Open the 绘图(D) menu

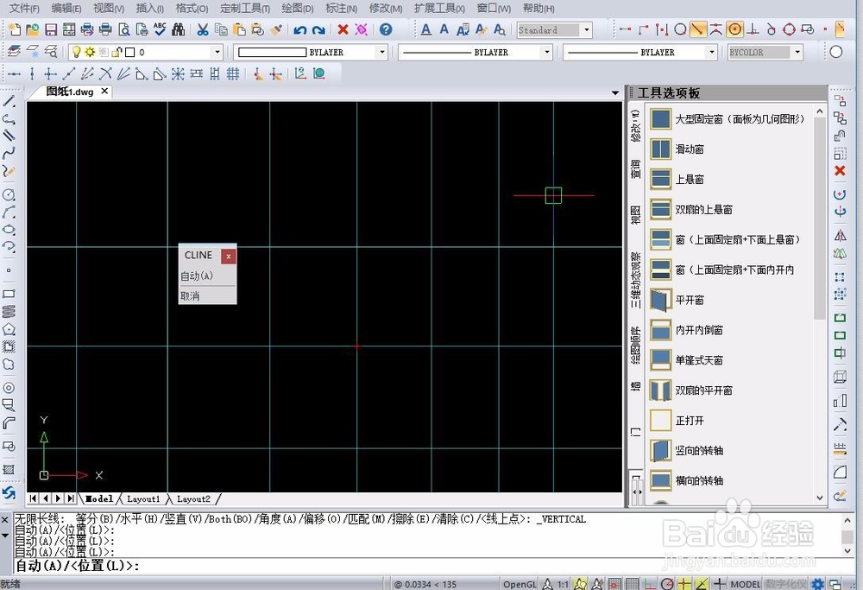297,9
